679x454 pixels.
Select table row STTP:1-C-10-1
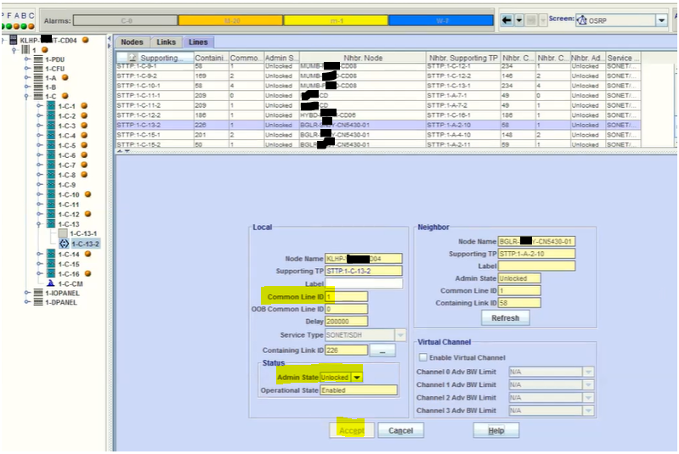[378, 86]
